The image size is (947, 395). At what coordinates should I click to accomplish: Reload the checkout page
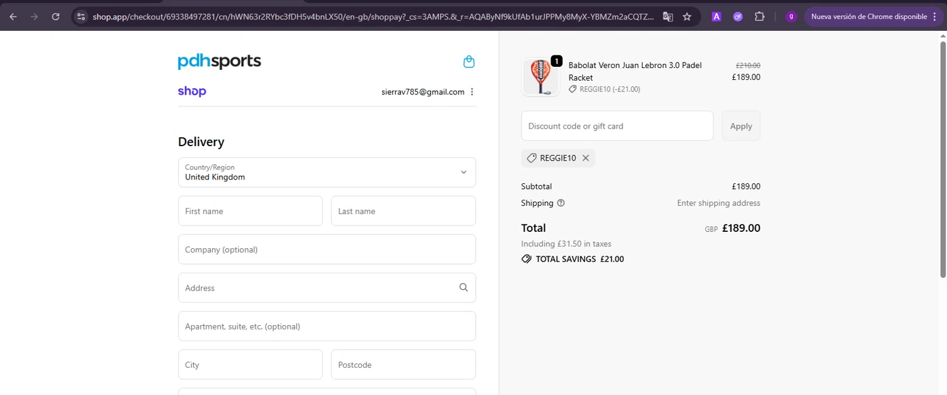click(56, 17)
